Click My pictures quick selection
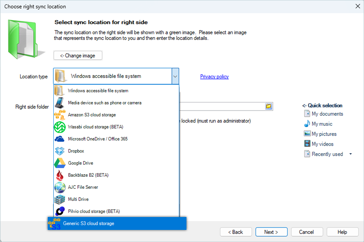This screenshot has height=242, width=364. point(320,134)
